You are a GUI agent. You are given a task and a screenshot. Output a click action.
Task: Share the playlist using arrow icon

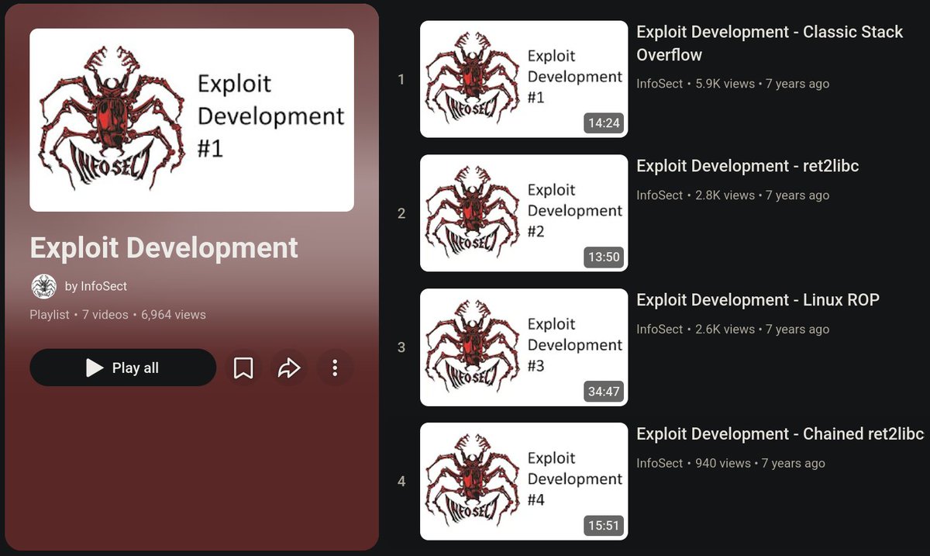click(289, 368)
